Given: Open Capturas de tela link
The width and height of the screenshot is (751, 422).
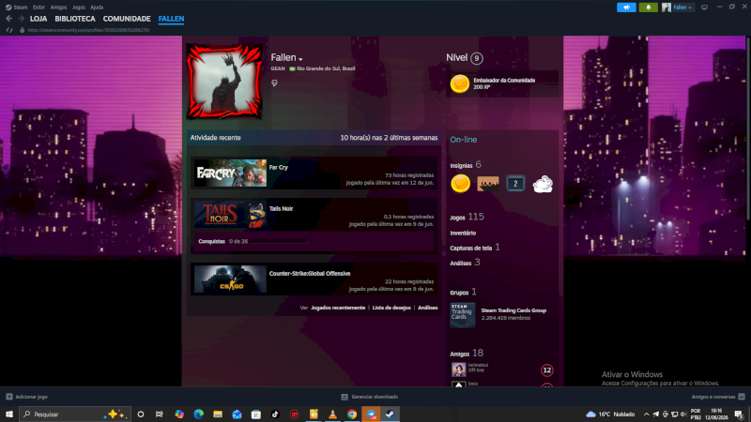Looking at the screenshot, I should (x=471, y=248).
